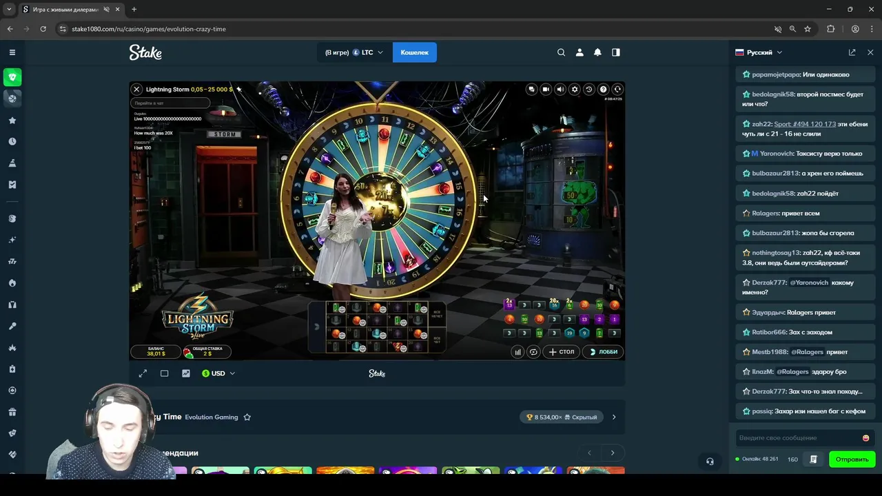The height and width of the screenshot is (496, 882).
Task: Open the microphone game shows sidebar icon
Action: coord(12,327)
